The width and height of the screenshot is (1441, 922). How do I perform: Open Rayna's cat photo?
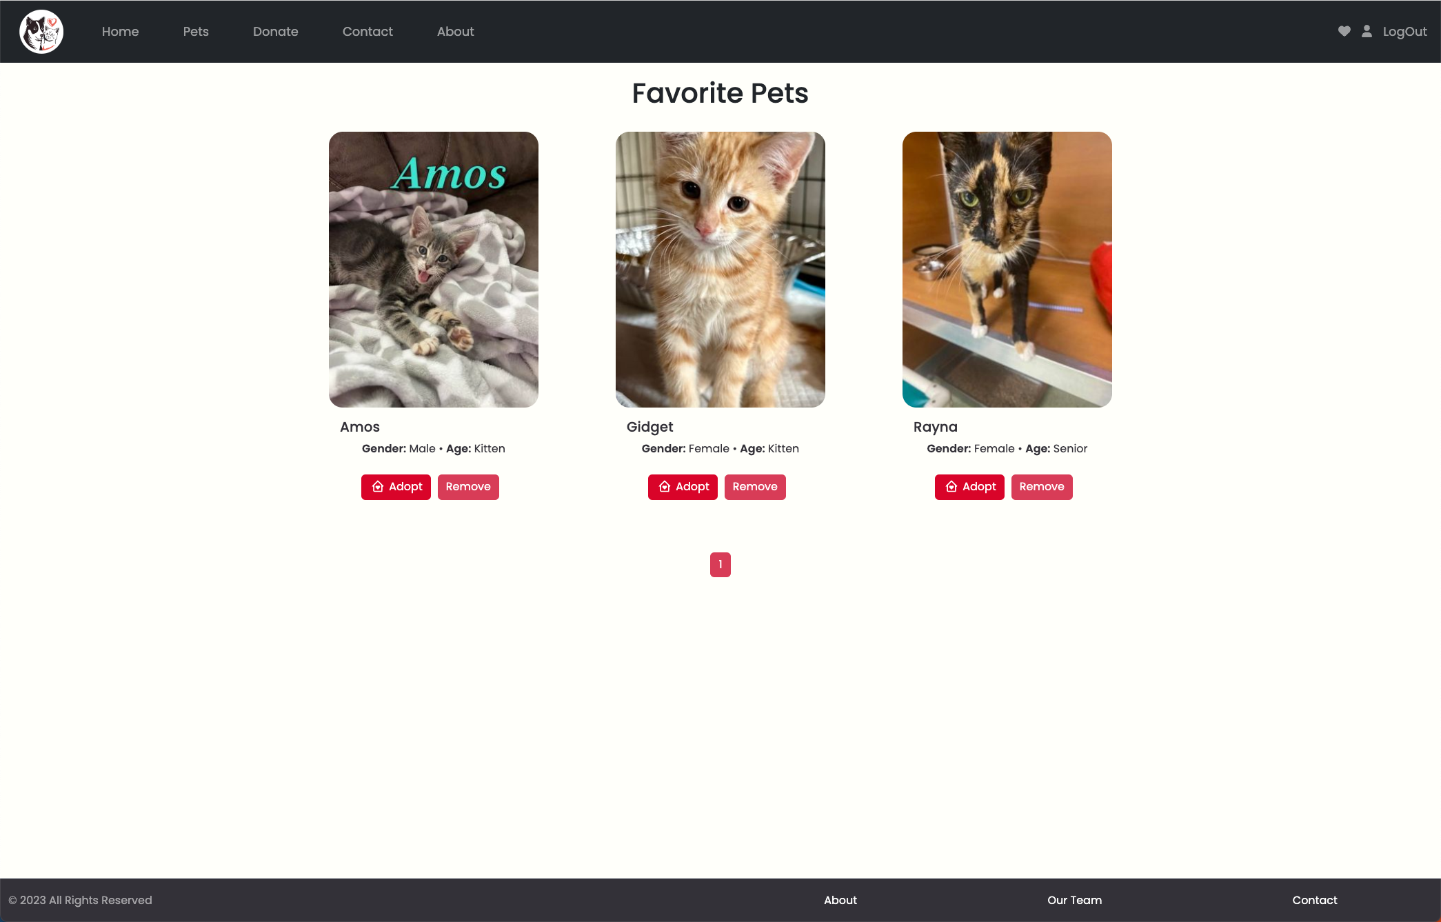pyautogui.click(x=1007, y=270)
